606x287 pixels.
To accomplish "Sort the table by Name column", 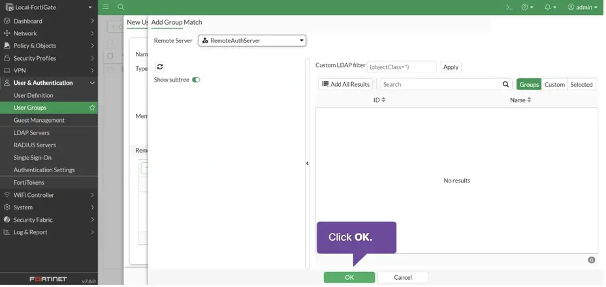I will coord(520,100).
